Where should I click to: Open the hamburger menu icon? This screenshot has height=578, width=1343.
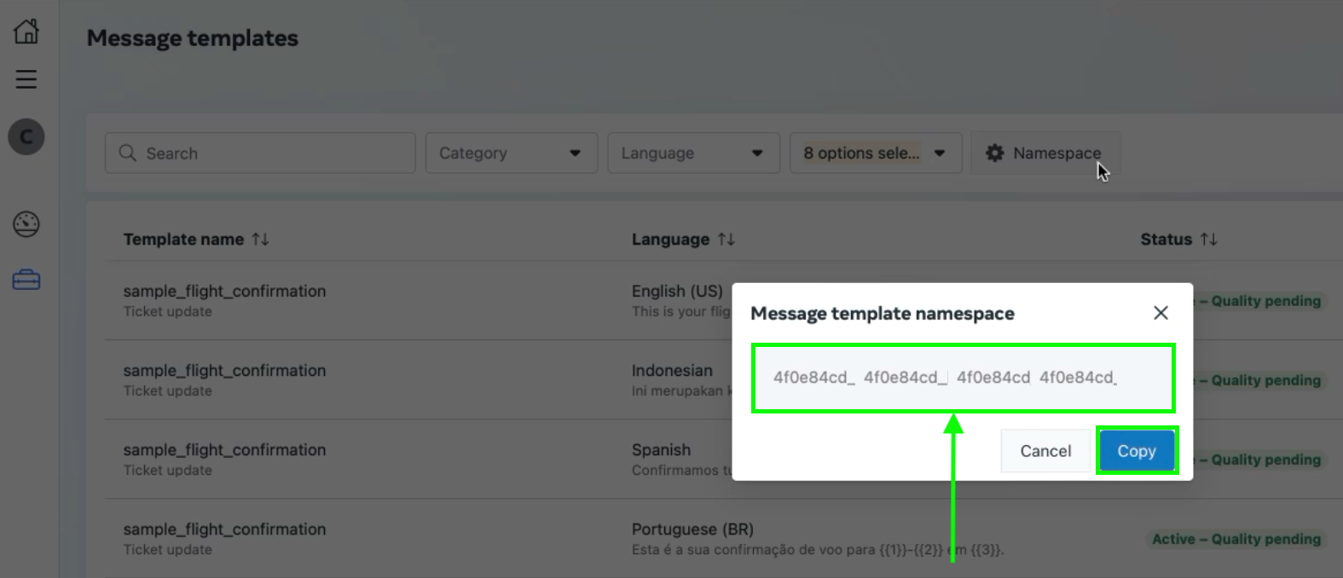26,79
